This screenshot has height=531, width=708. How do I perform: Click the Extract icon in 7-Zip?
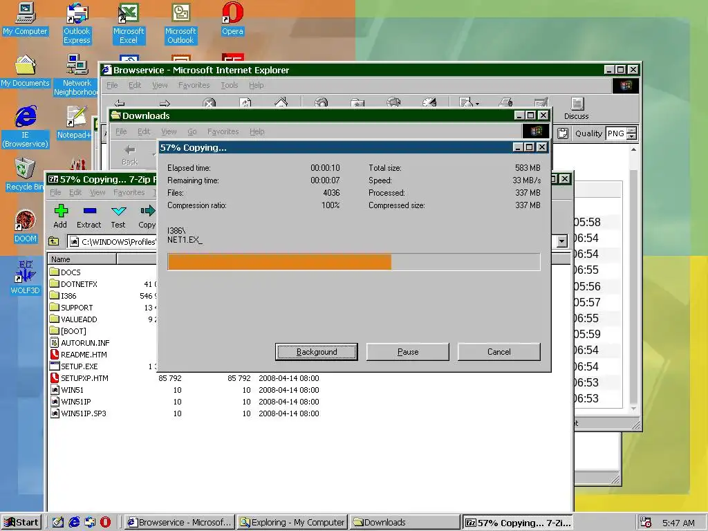[90, 211]
